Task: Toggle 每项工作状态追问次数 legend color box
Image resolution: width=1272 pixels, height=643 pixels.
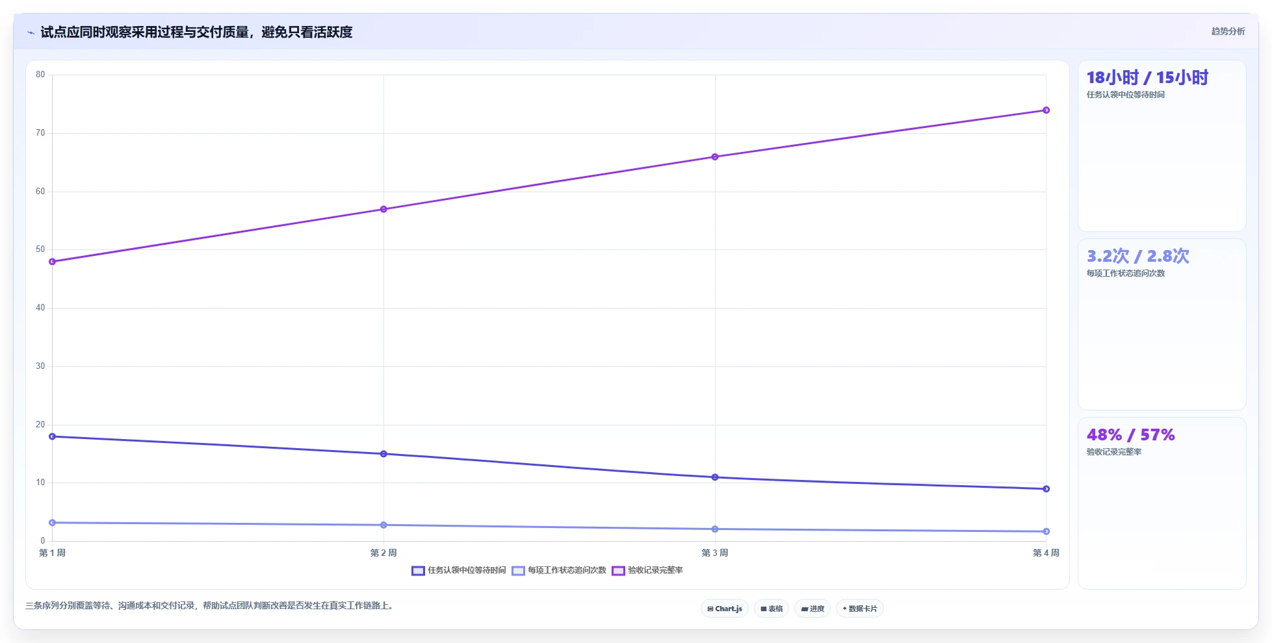Action: point(518,571)
